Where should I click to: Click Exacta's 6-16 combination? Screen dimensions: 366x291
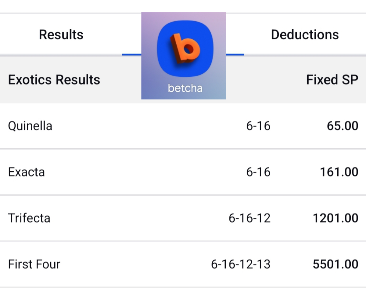[x=258, y=172]
